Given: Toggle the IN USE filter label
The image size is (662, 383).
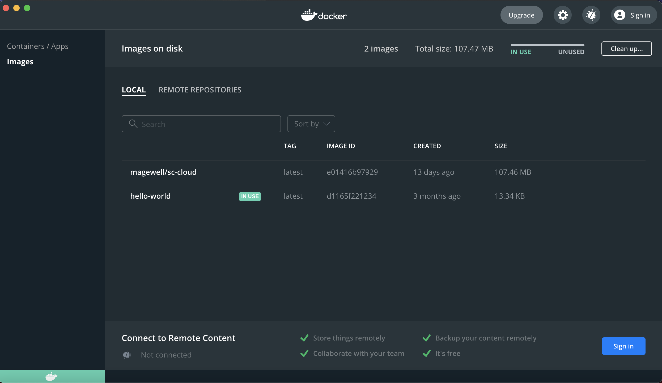Looking at the screenshot, I should 520,52.
